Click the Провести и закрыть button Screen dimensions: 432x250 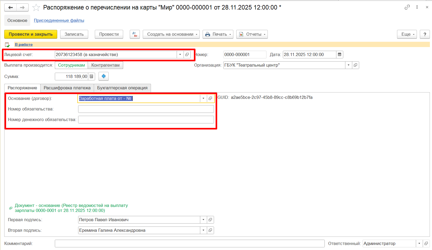pos(31,34)
